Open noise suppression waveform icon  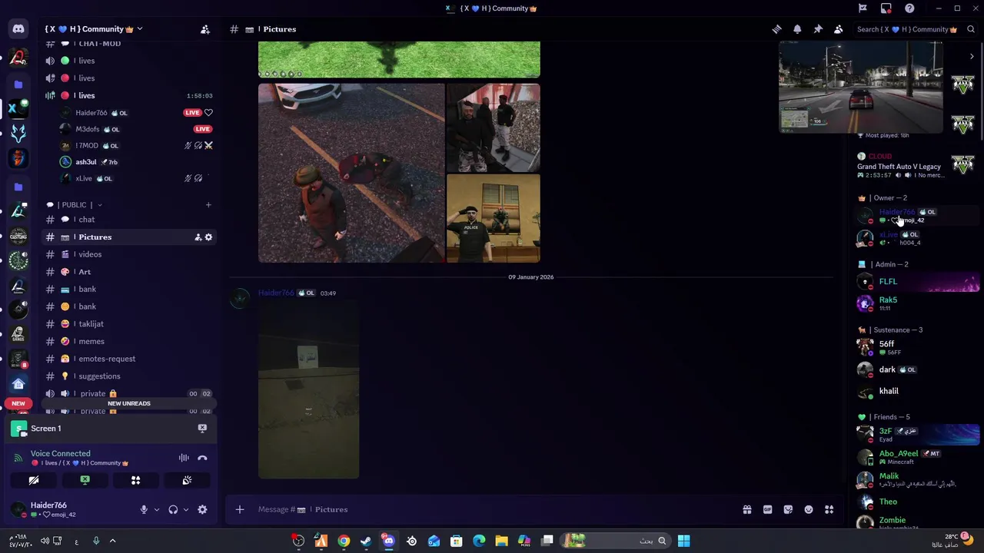point(184,458)
